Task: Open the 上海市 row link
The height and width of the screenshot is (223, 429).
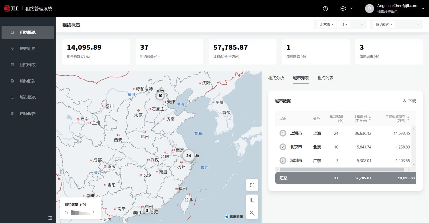Action: tap(296, 133)
